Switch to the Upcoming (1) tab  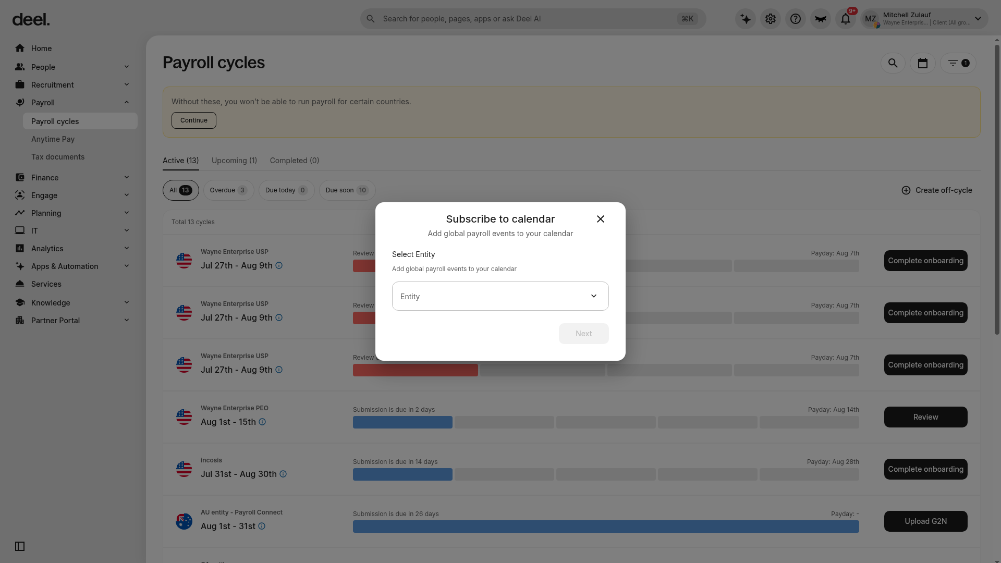[234, 161]
